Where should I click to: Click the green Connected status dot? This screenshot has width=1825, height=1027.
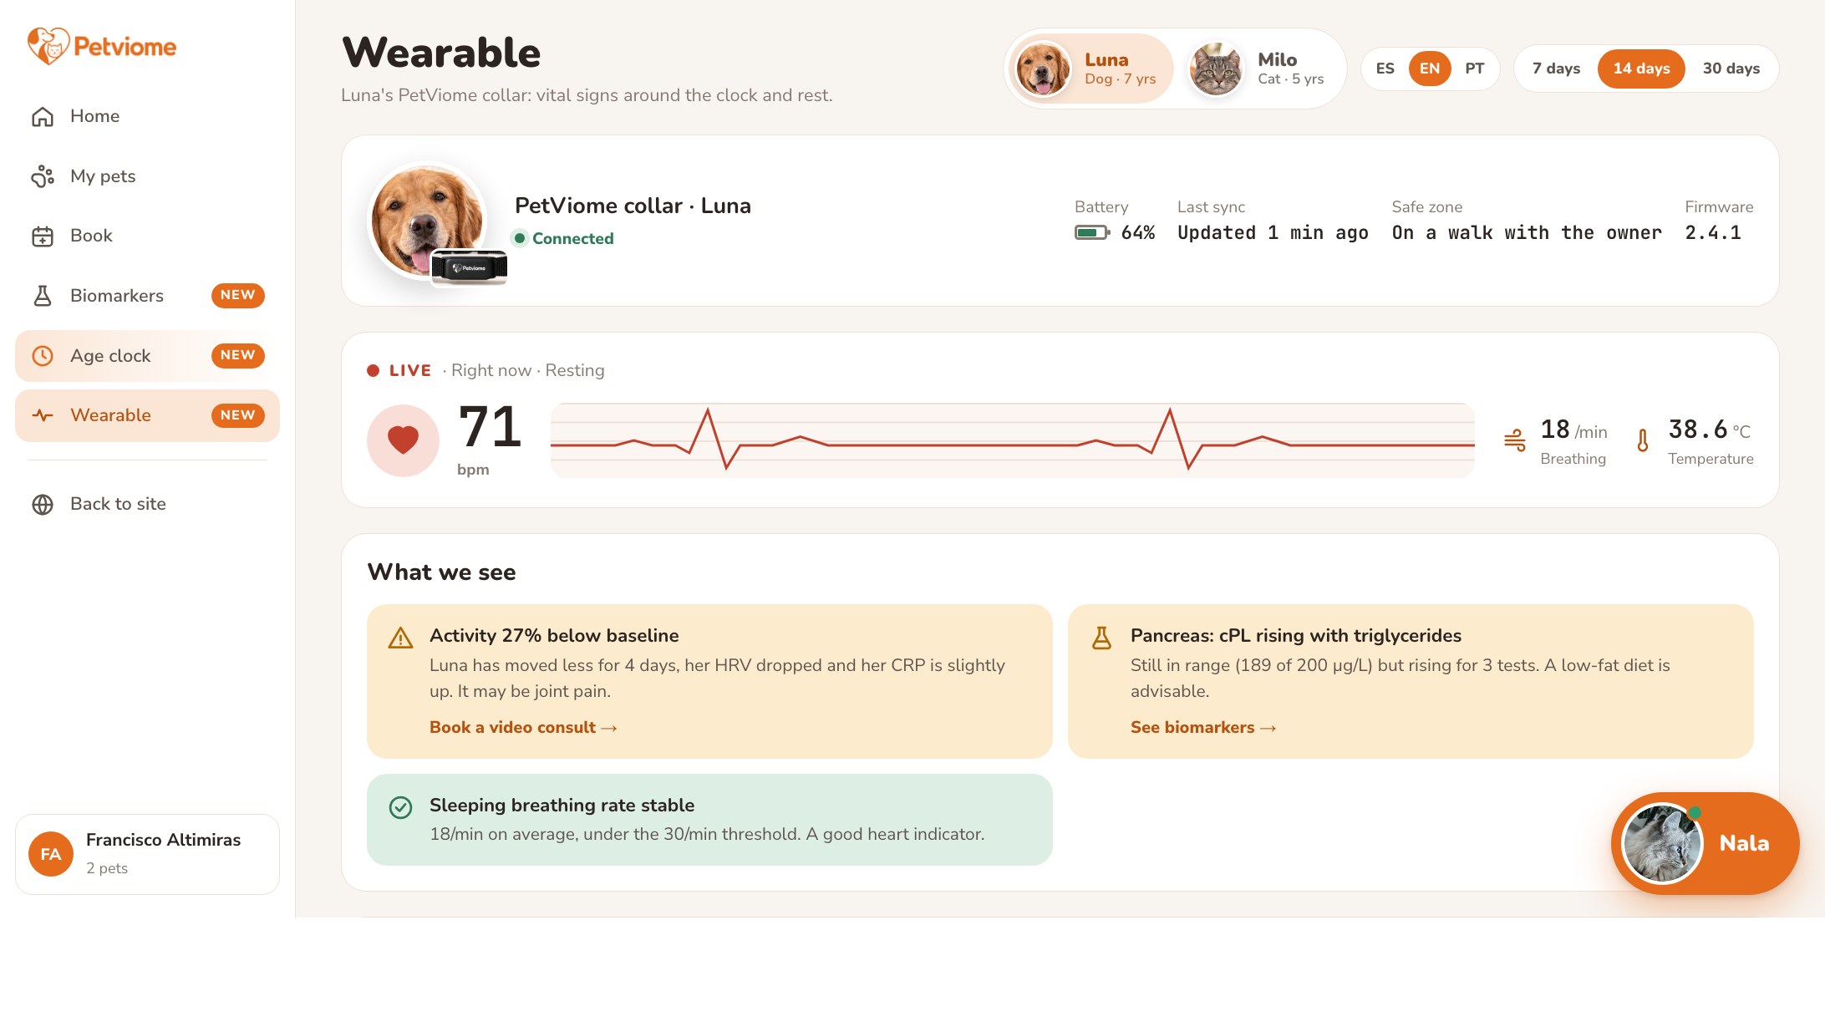click(520, 238)
